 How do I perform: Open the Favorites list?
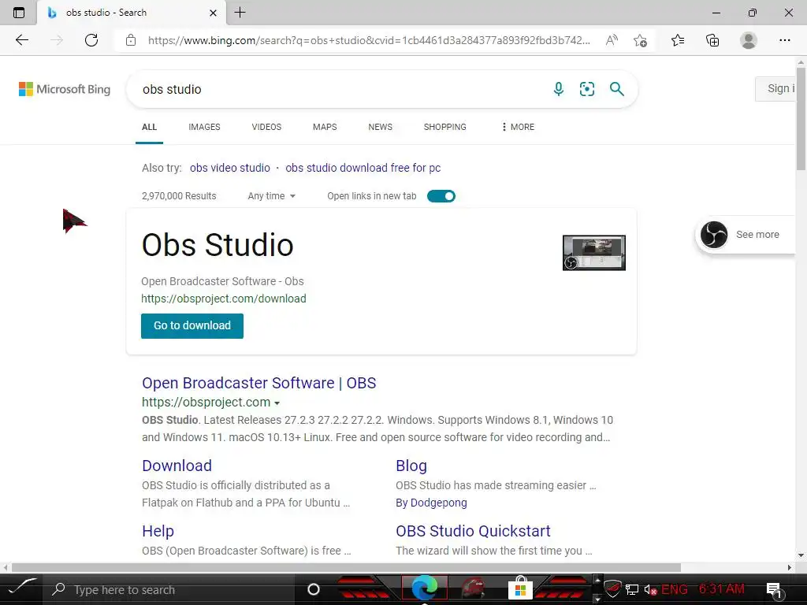pos(678,40)
